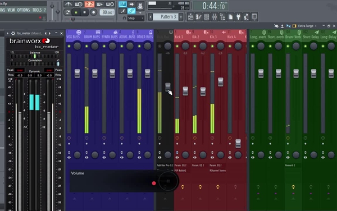Open the ? help menu
This screenshot has height=211, width=337.
click(x=45, y=10)
